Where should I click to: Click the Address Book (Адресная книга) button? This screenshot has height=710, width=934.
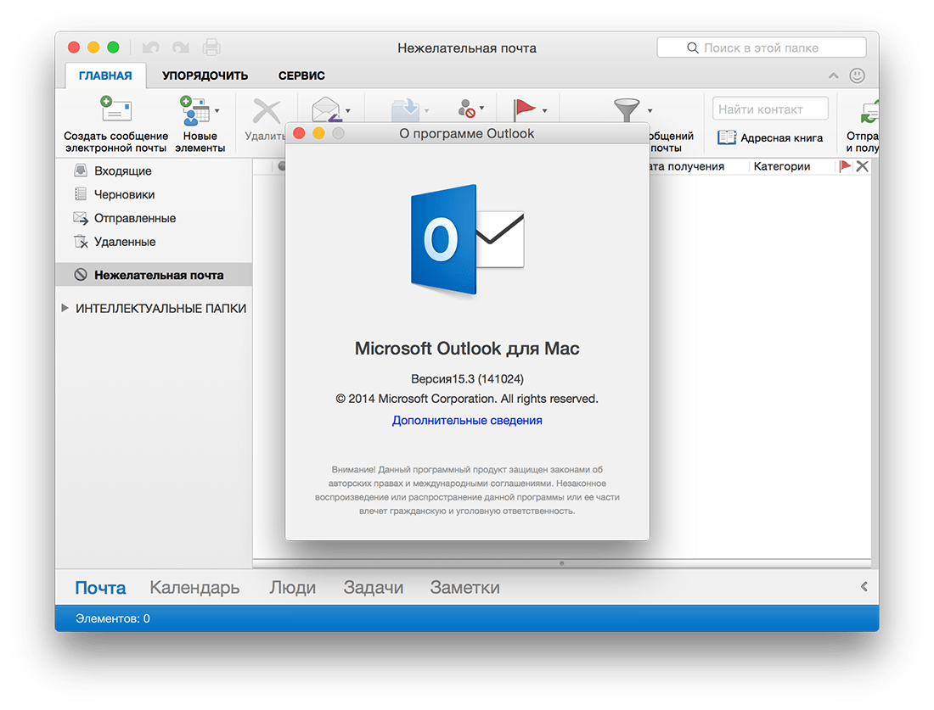pos(770,137)
